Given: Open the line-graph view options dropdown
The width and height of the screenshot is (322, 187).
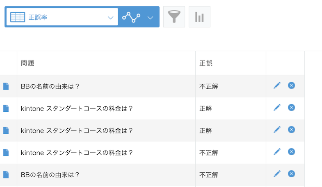Looking at the screenshot, I should click(x=138, y=17).
